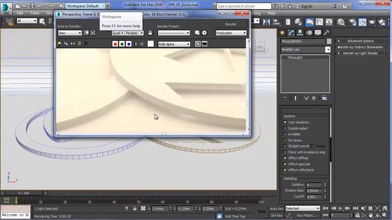Expand the mental ray Light Shader rollout

tap(360, 53)
